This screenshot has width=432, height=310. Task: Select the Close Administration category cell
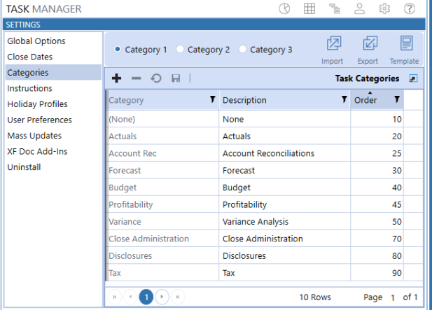(162, 239)
